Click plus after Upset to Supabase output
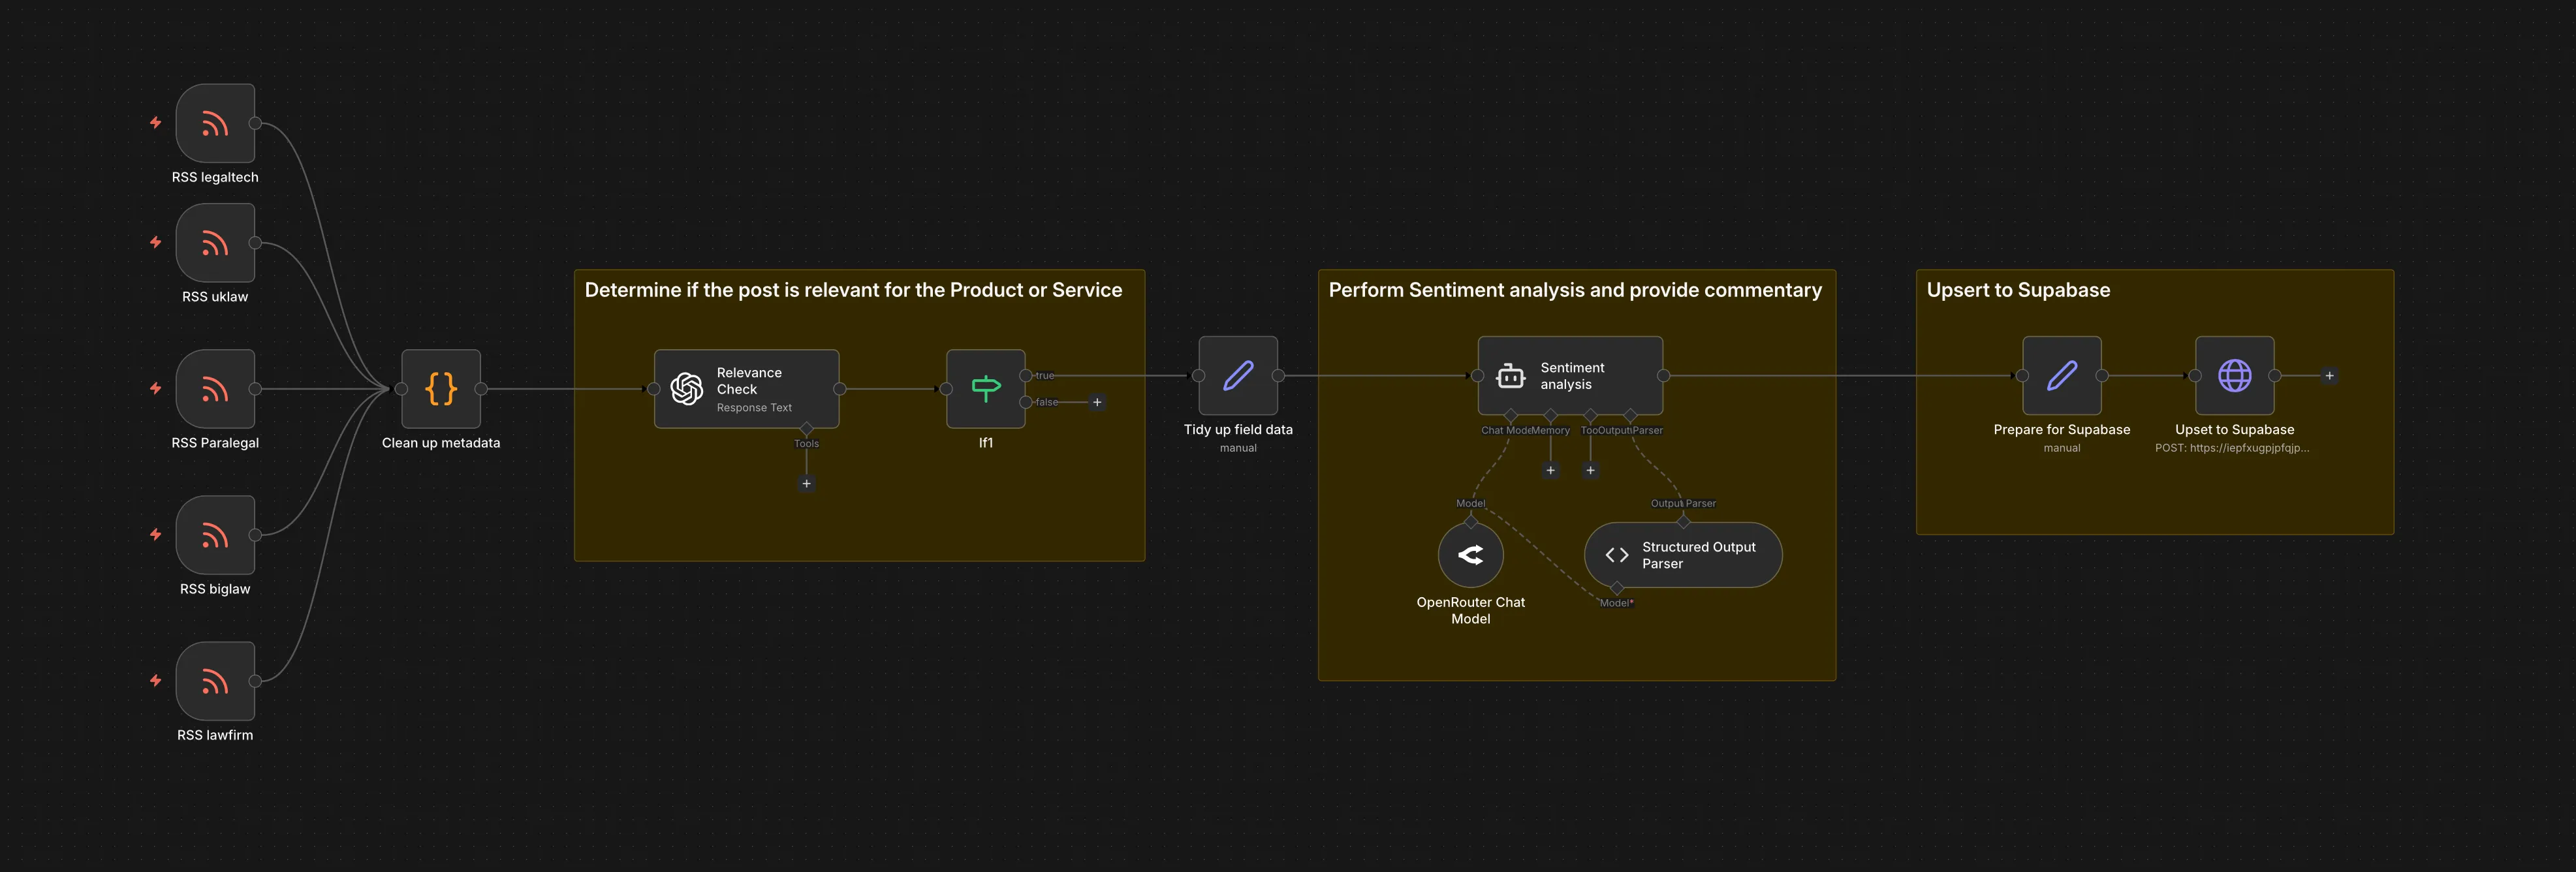The image size is (2576, 872). tap(2330, 375)
